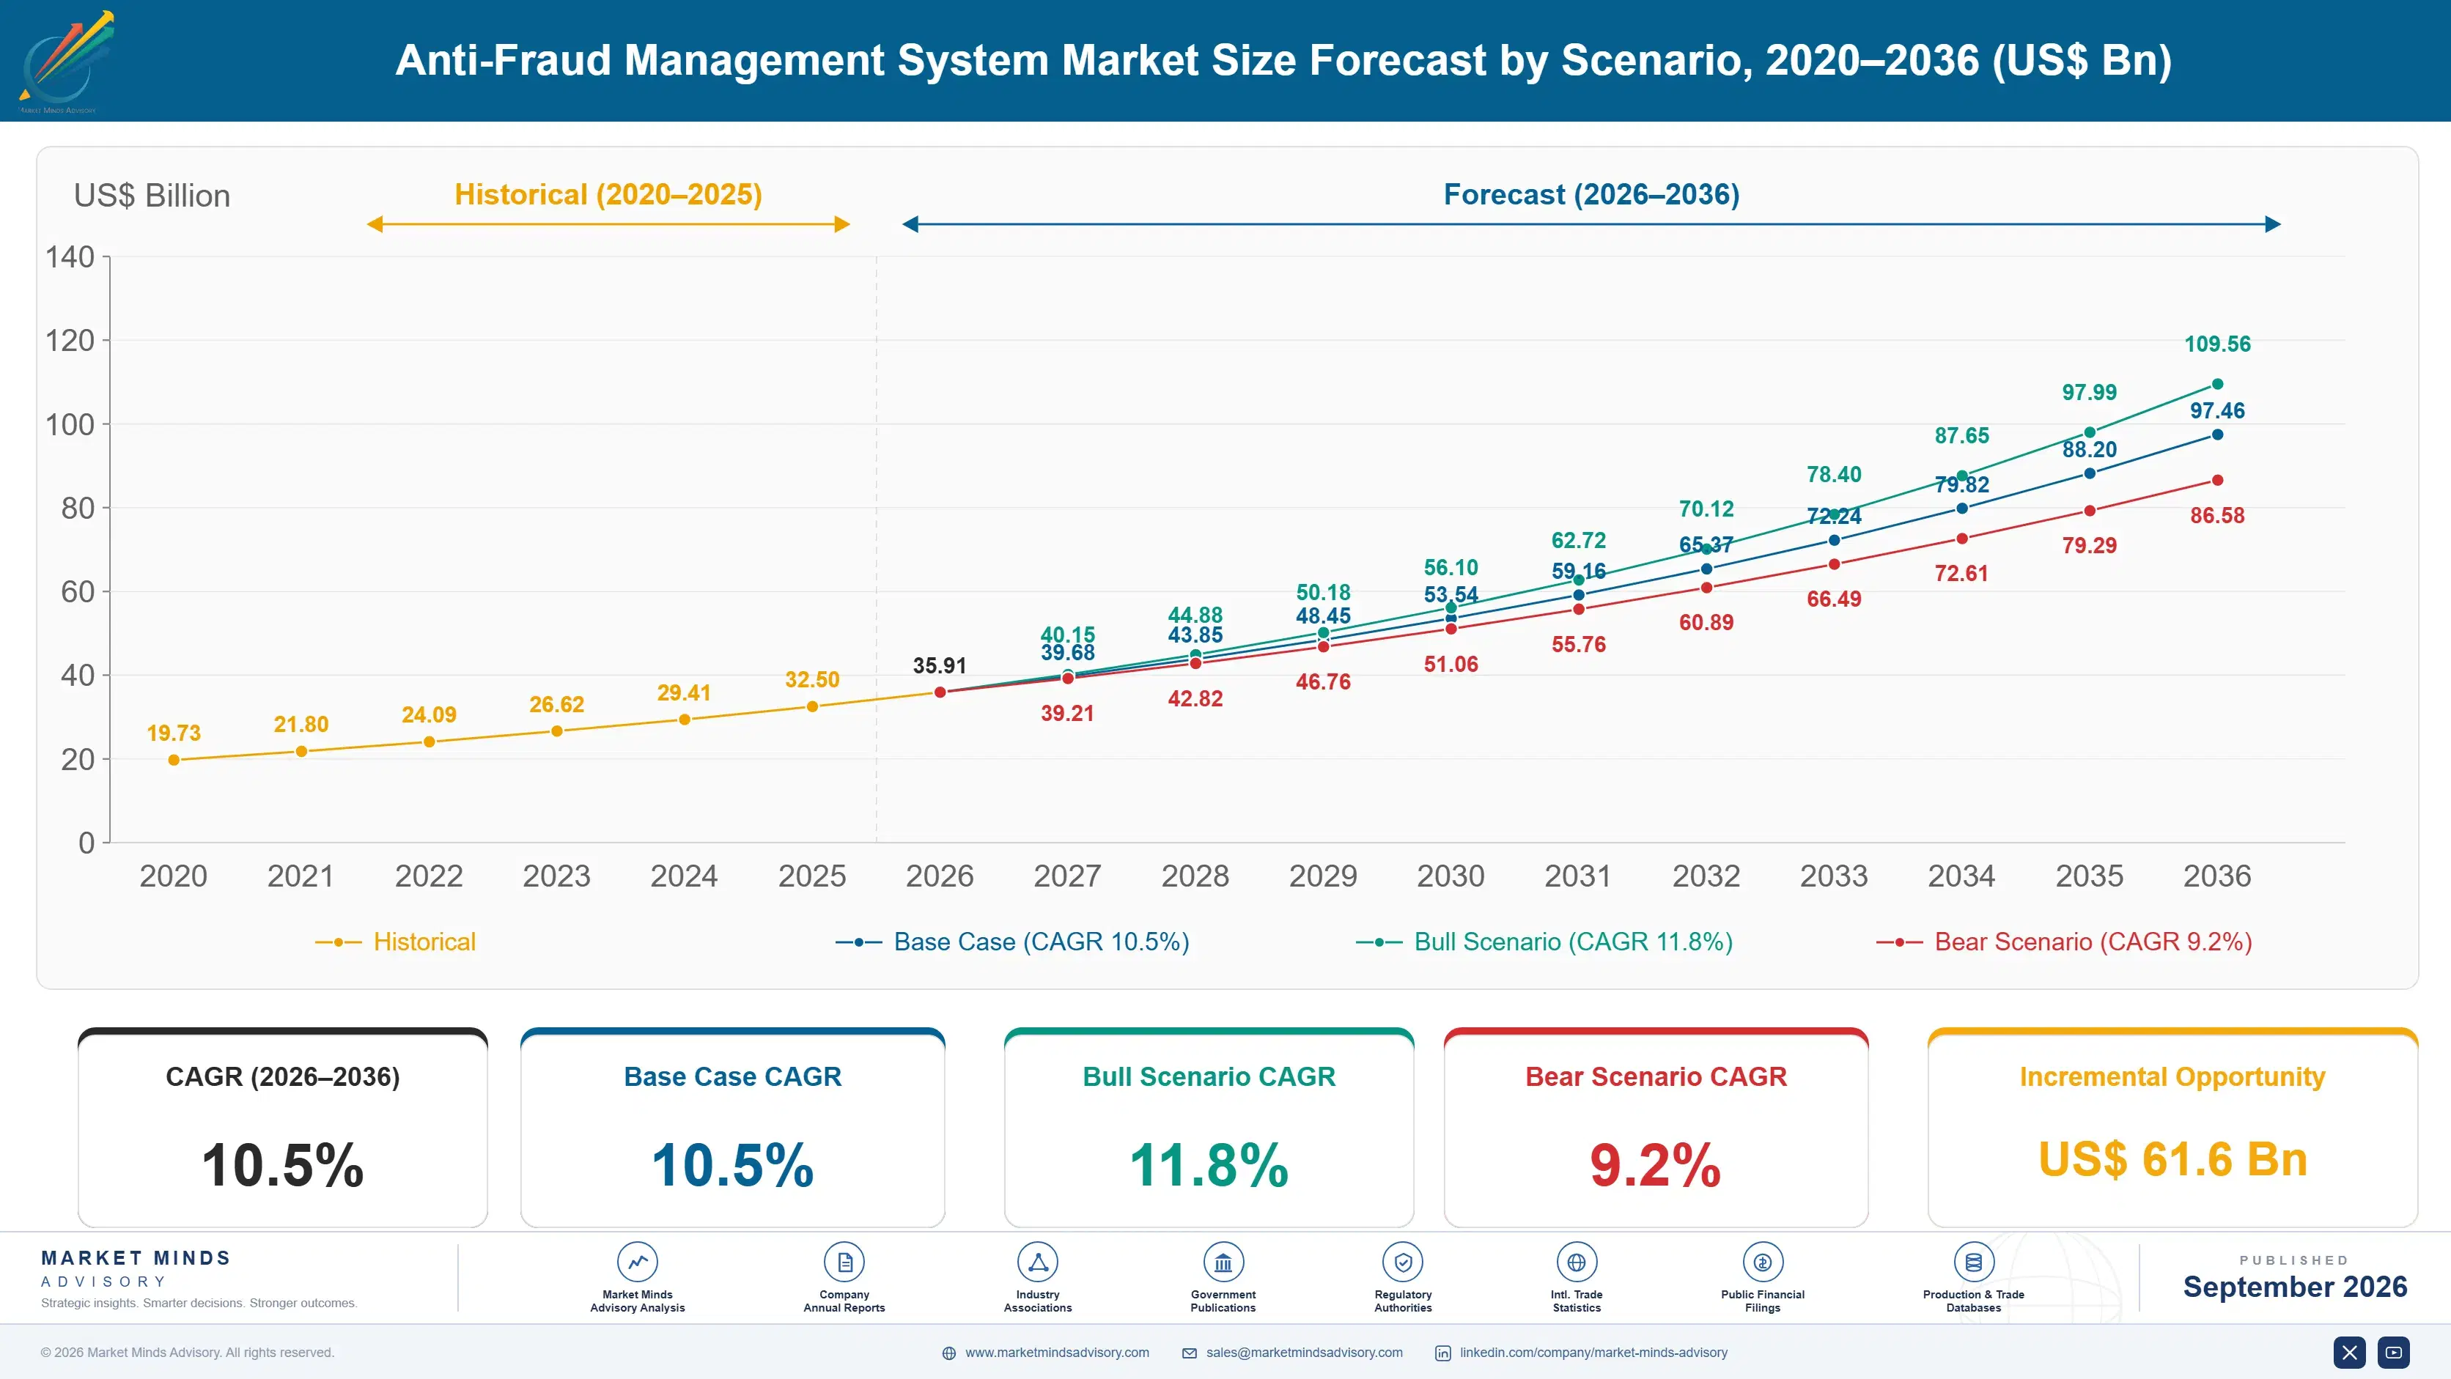The height and width of the screenshot is (1379, 2451).
Task: Click the 2034 bear data point 72.61
Action: click(1962, 539)
